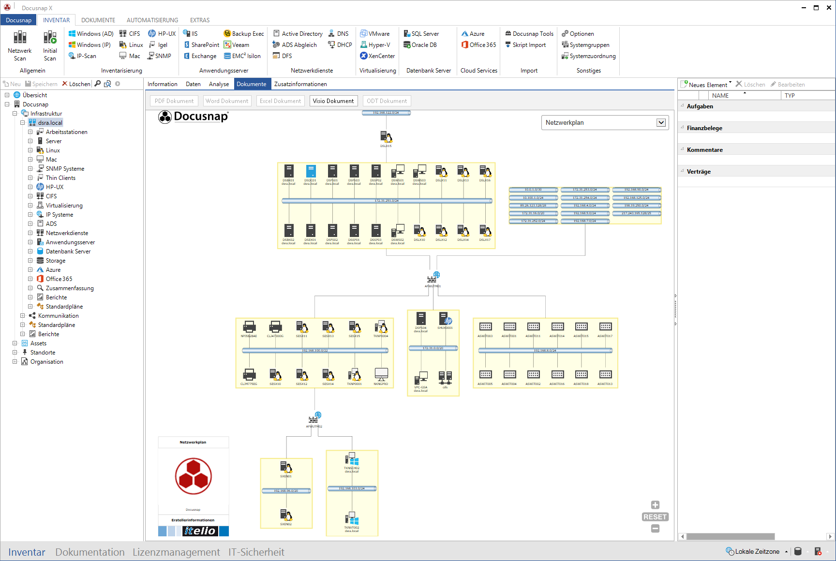
Task: Open the AUTOMATISIERUNG ribbon tab
Action: click(x=152, y=20)
